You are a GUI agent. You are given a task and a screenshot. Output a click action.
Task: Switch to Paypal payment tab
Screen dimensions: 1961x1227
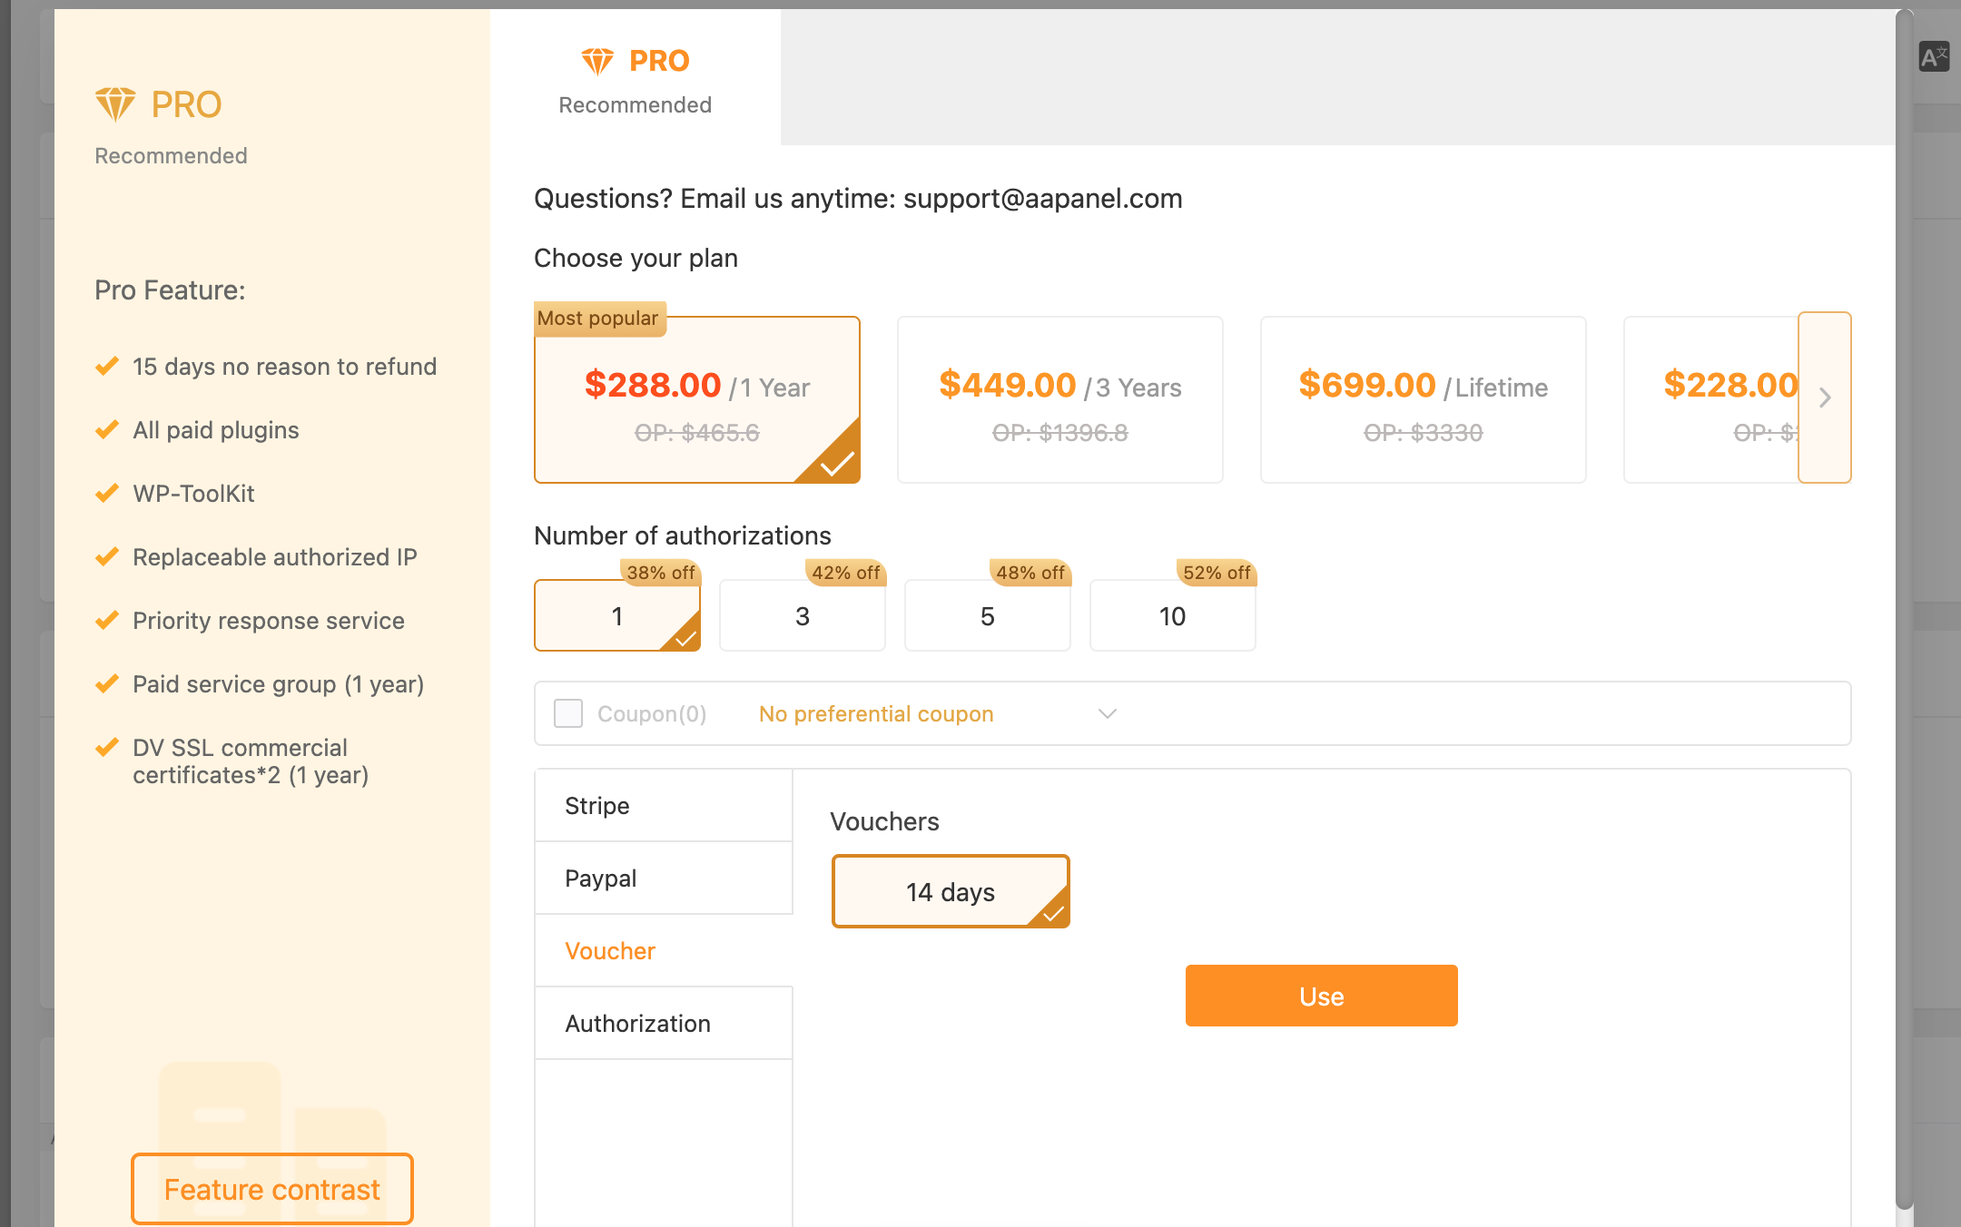click(664, 879)
